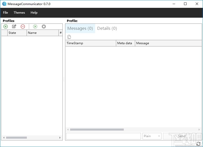Open the Themes menu
203x147 pixels.
coord(19,12)
